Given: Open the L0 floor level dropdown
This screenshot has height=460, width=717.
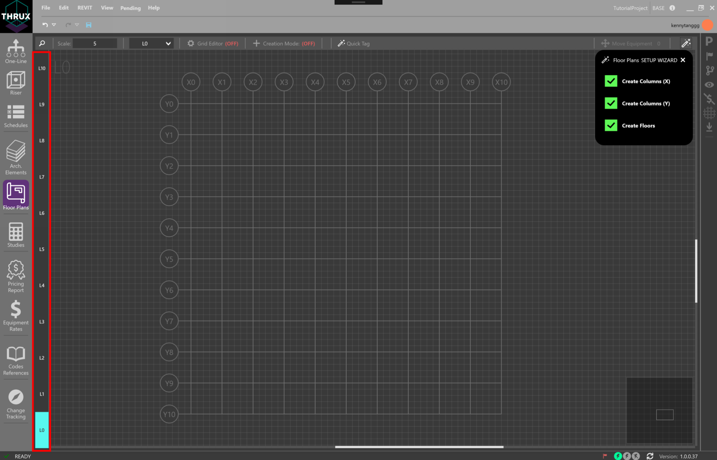Looking at the screenshot, I should pos(152,43).
